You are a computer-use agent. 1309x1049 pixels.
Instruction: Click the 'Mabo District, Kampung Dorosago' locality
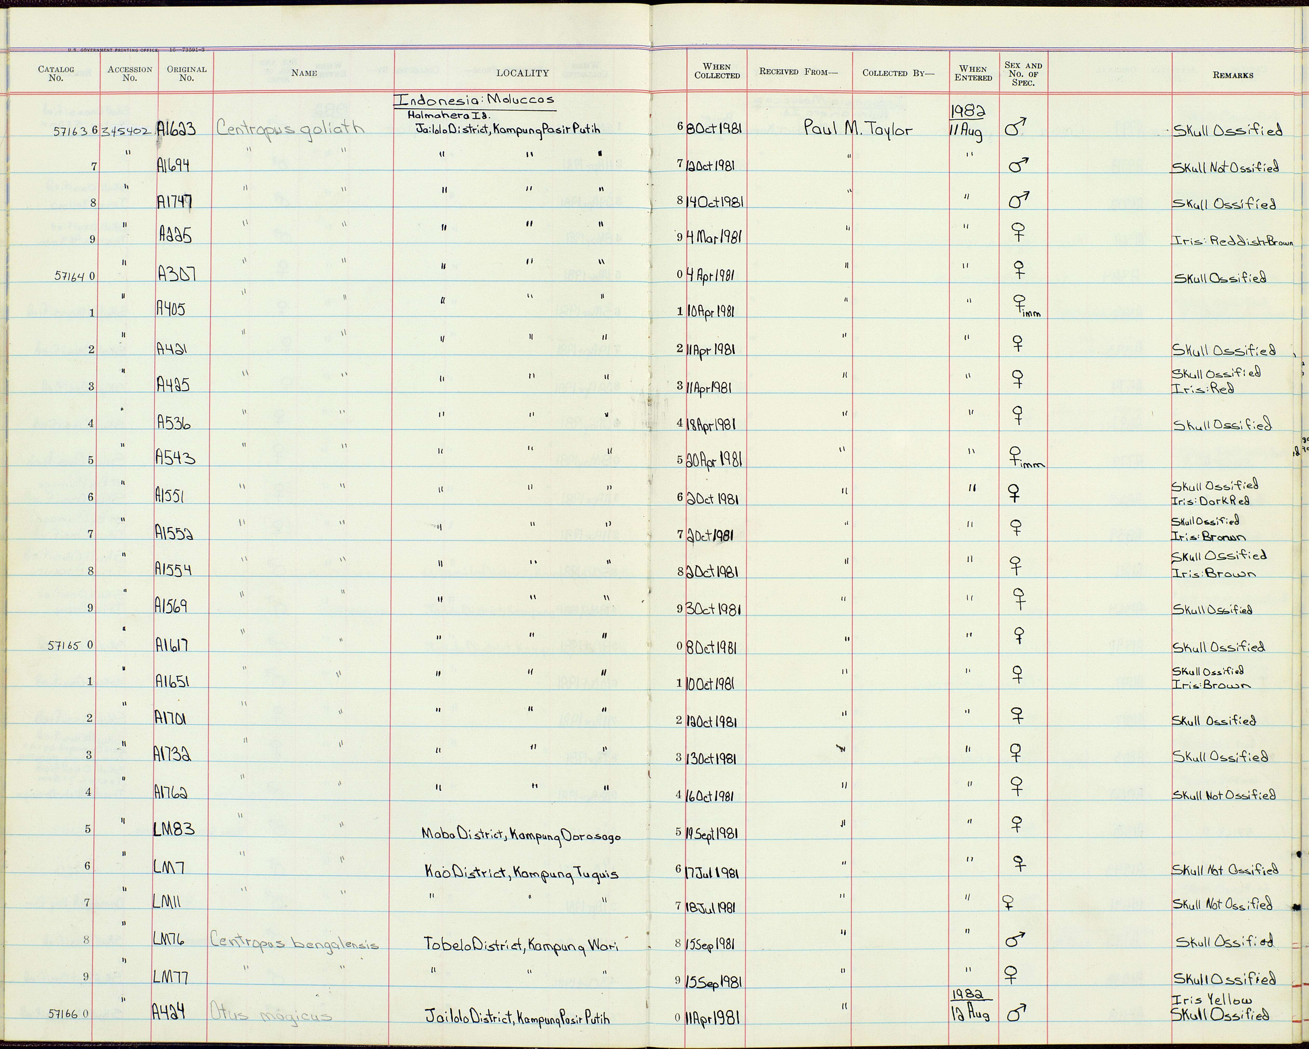pos(521,835)
